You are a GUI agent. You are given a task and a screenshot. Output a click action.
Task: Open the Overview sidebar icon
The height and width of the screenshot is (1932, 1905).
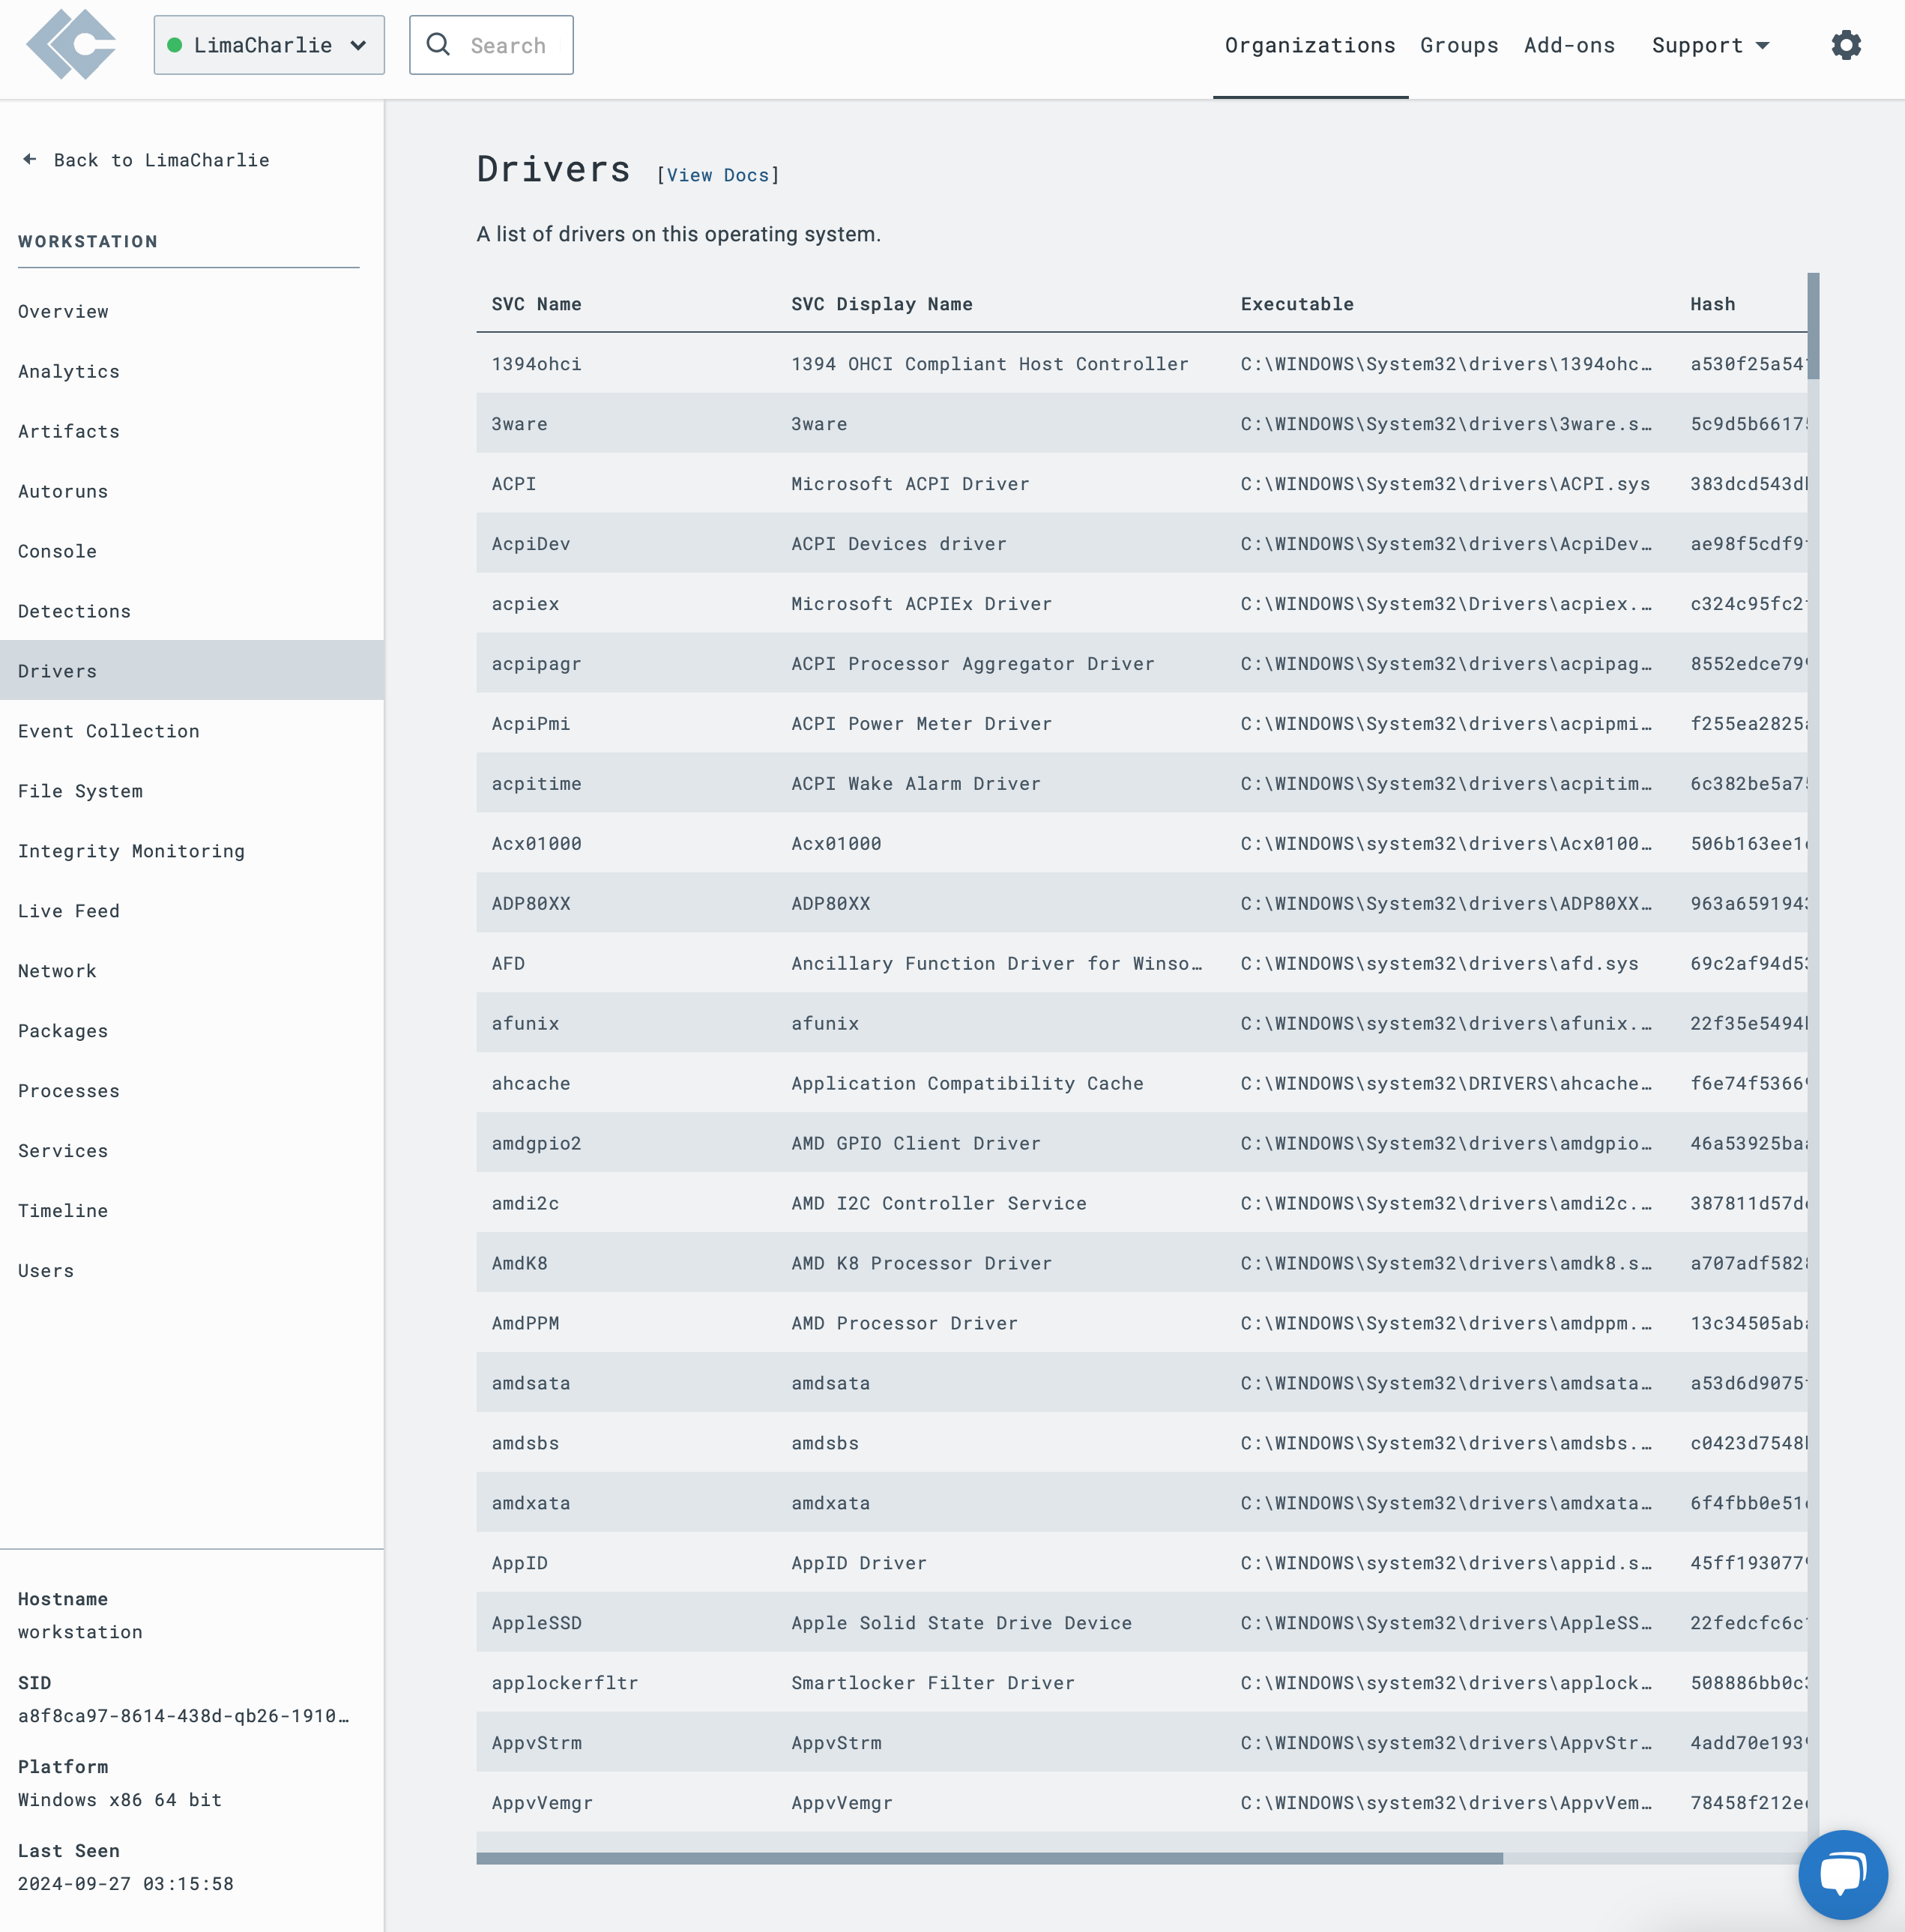63,311
